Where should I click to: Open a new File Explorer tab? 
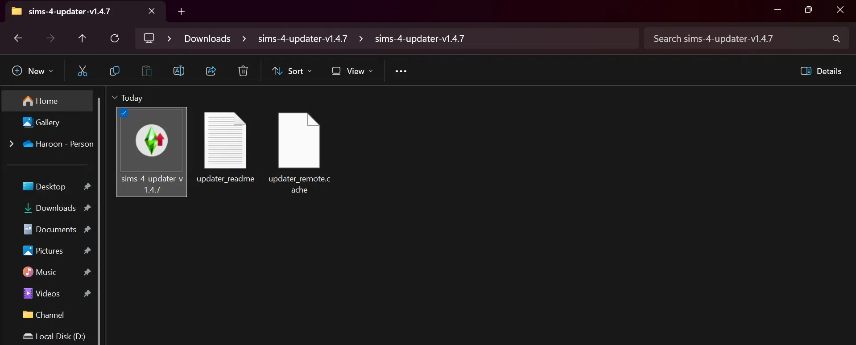coord(181,12)
